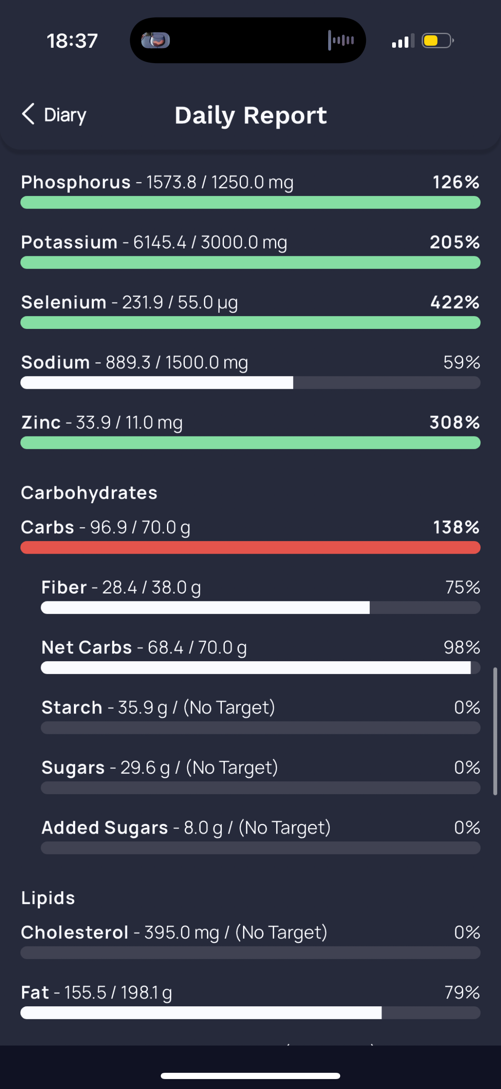Open Phosphorus nutrient details
This screenshot has height=1089, width=501.
(x=250, y=191)
